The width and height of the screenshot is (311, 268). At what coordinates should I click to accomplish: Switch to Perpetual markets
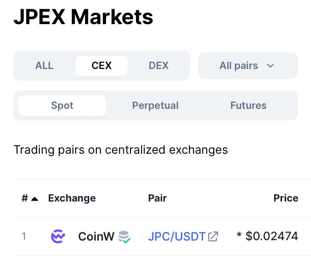[x=155, y=106]
